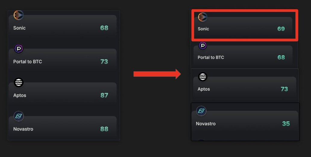Screen dimensions: 311x157
Task: Select Portal to BTC text in right list
Action: (211, 57)
